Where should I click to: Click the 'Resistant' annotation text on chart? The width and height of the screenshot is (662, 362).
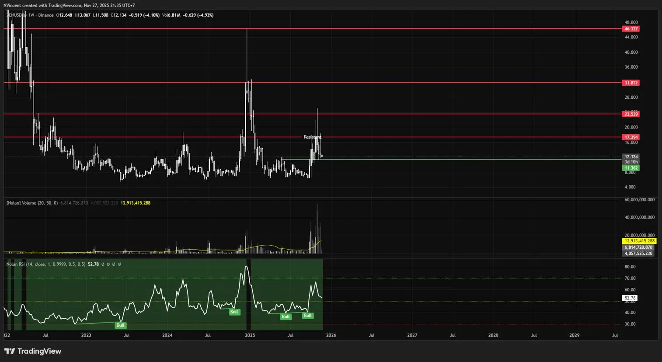click(313, 137)
